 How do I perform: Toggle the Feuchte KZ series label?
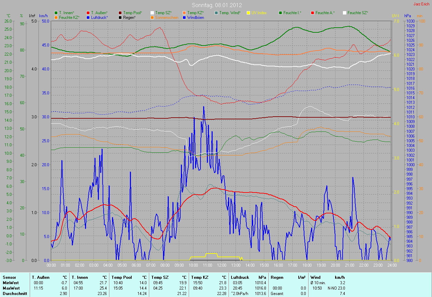pos(69,17)
